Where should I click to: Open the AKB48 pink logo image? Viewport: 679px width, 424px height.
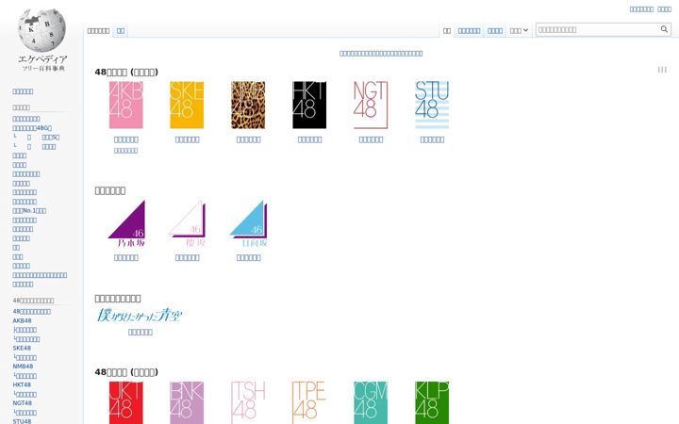(126, 105)
